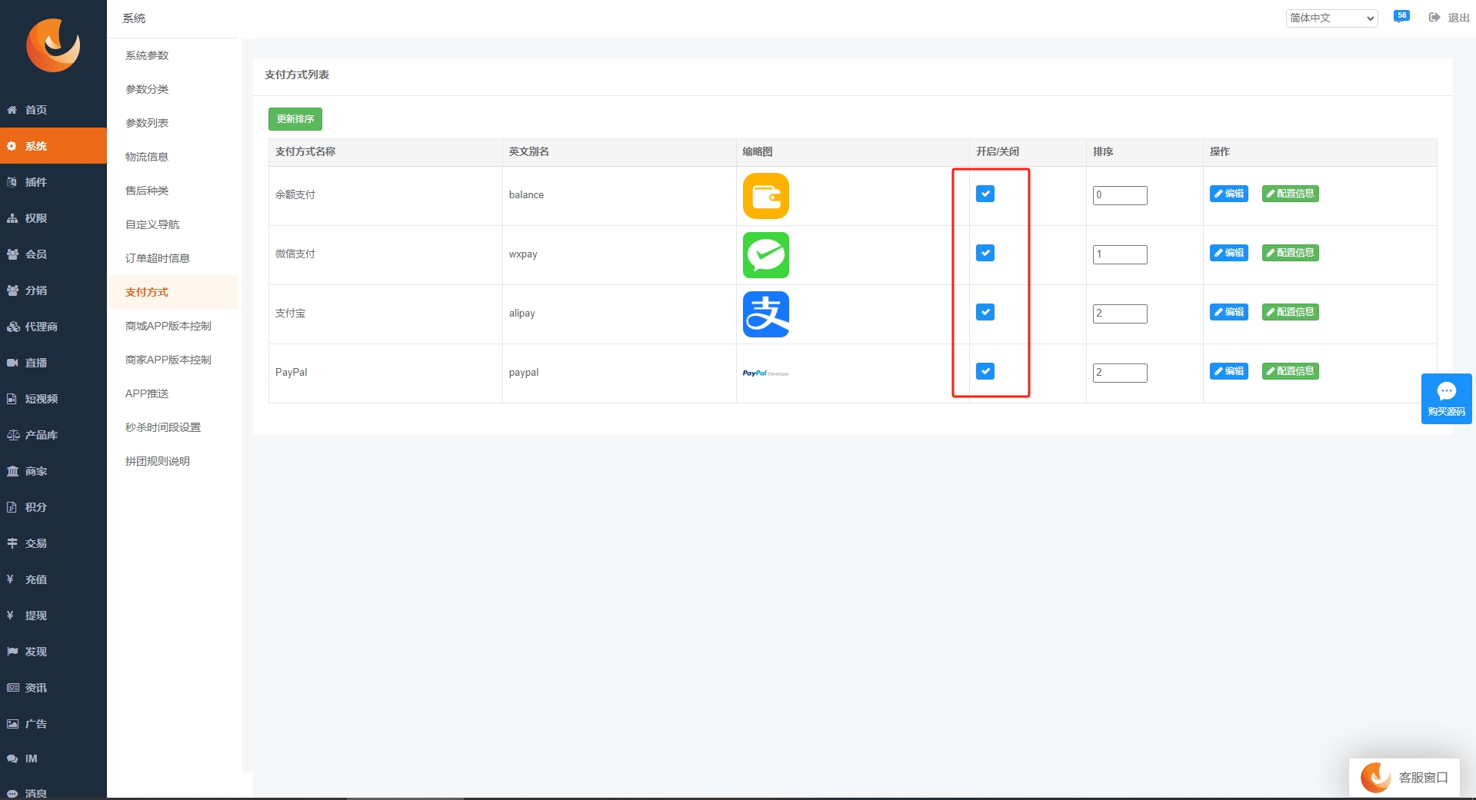Go to 自定义导航 submenu item
The image size is (1476, 800).
coord(152,224)
